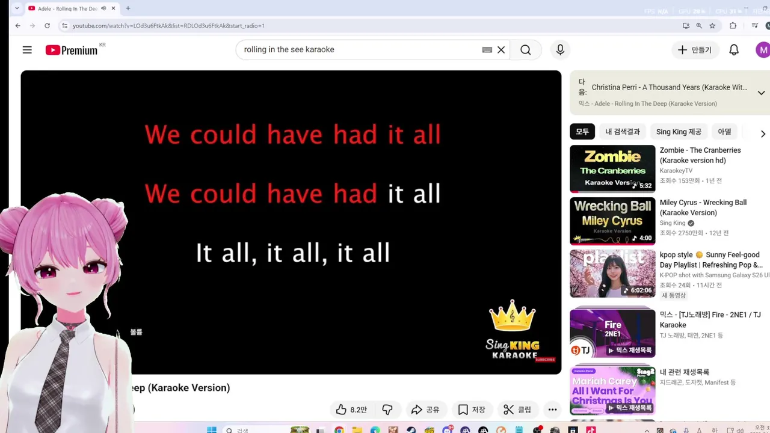Click the Sing King Karaoke crown watermark

click(x=513, y=330)
